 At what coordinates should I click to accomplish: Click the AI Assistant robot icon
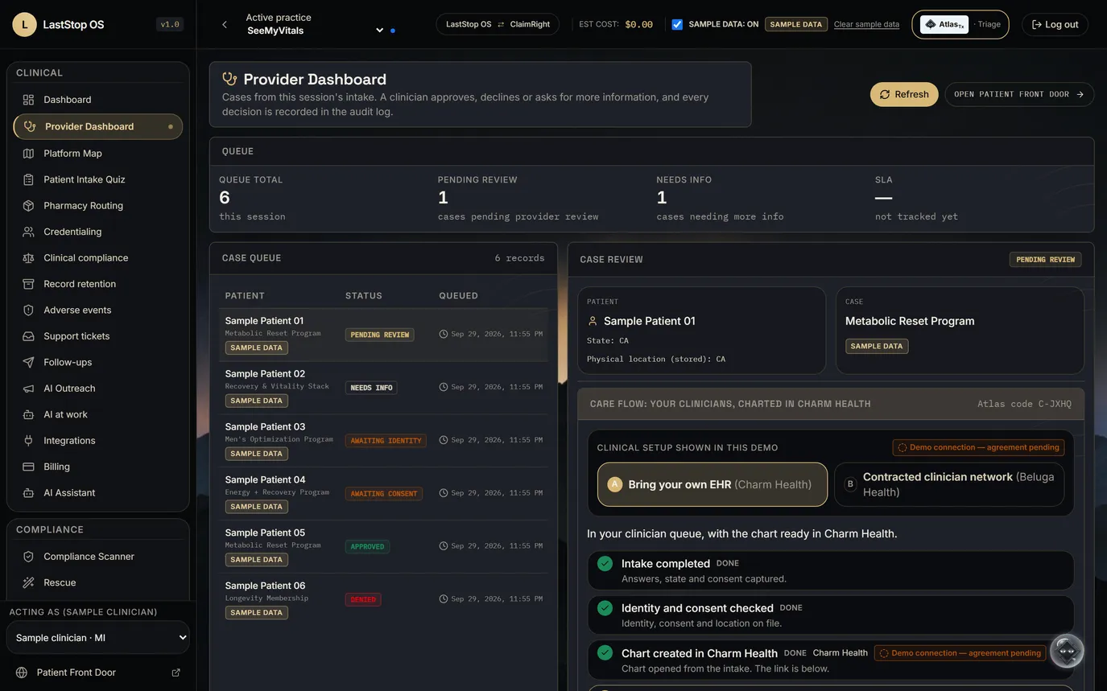[28, 493]
